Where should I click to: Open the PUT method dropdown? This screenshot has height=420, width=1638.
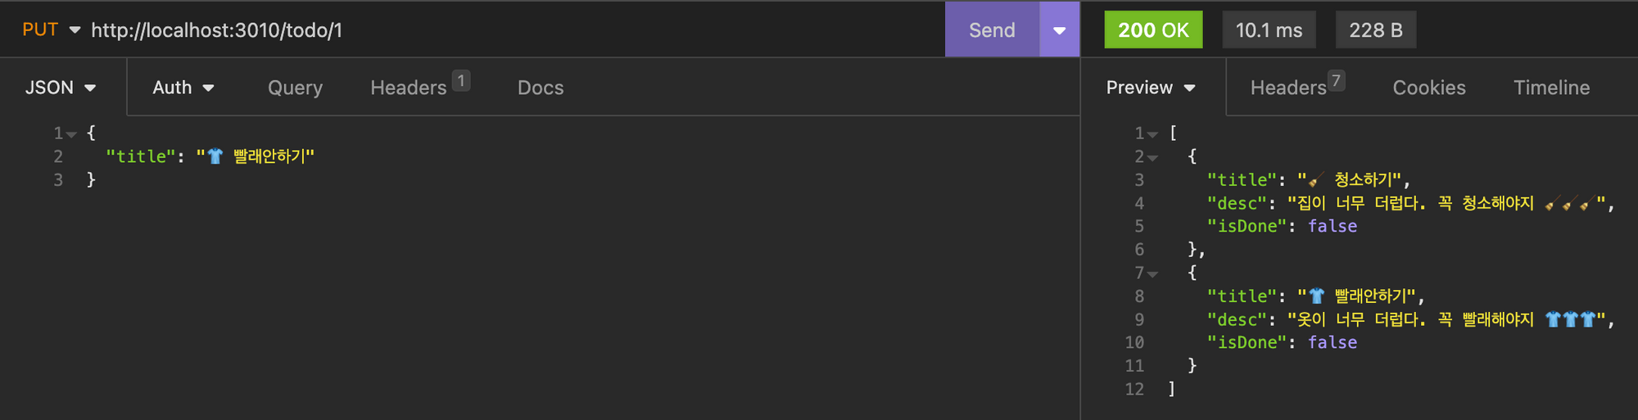pyautogui.click(x=51, y=29)
